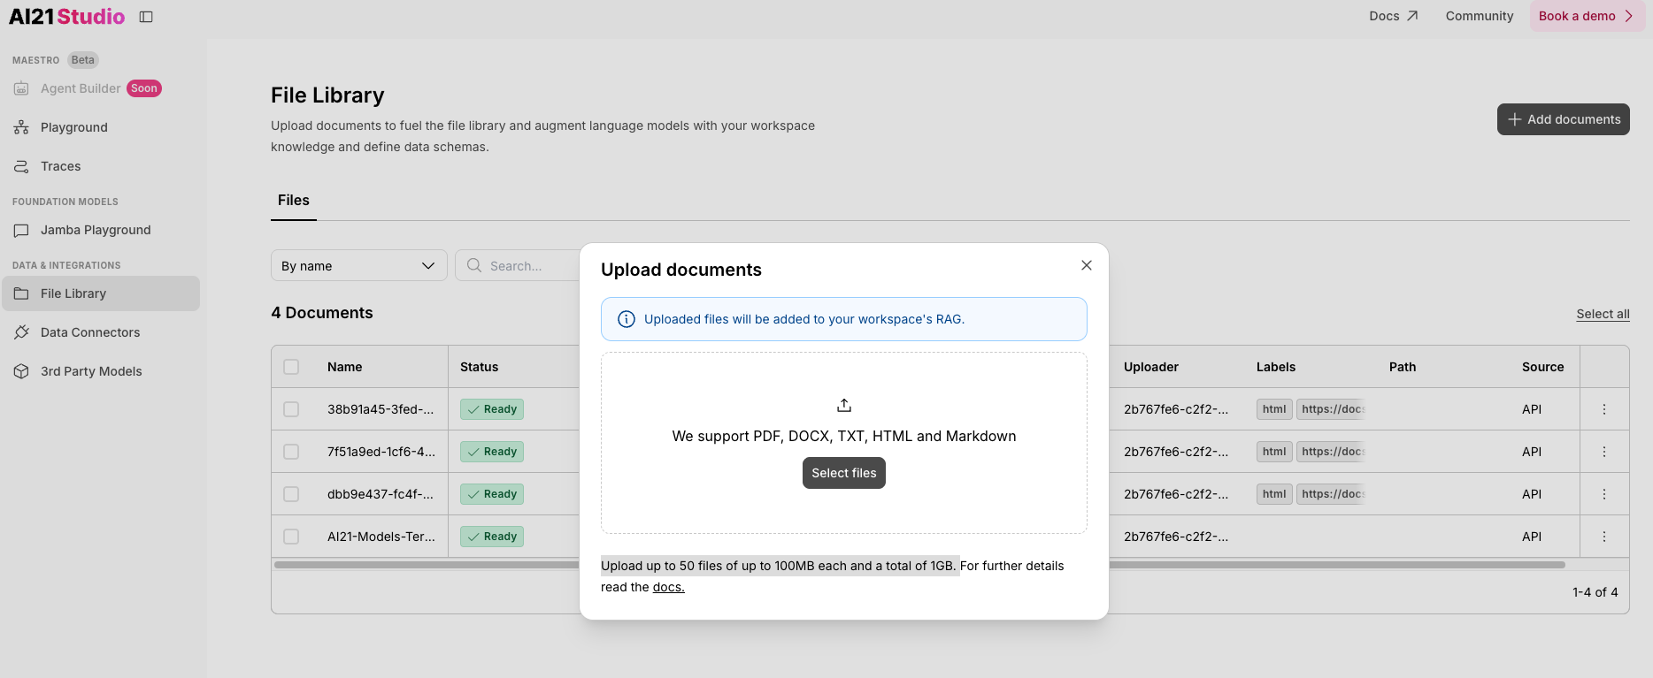Click the Search input field

click(518, 265)
